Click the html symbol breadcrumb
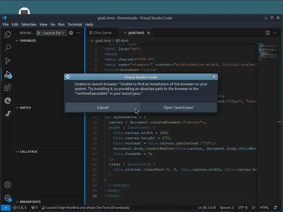Image resolution: width=283 pixels, height=212 pixels. pyautogui.click(x=122, y=41)
